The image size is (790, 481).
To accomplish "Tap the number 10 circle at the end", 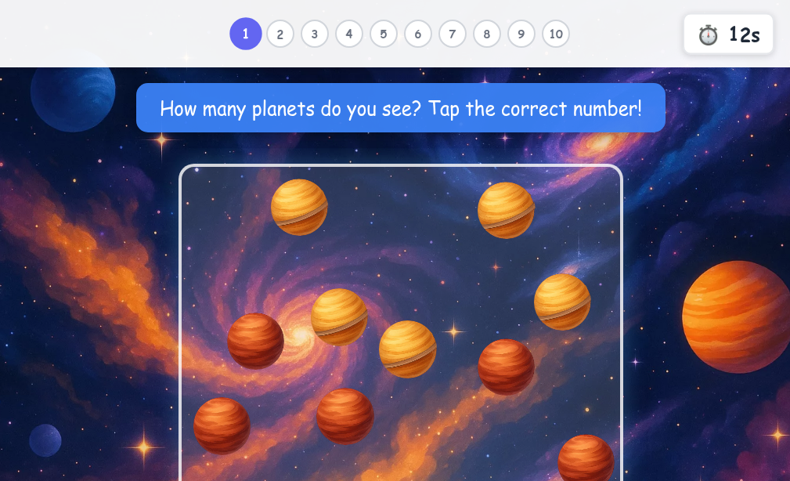I will tap(556, 34).
